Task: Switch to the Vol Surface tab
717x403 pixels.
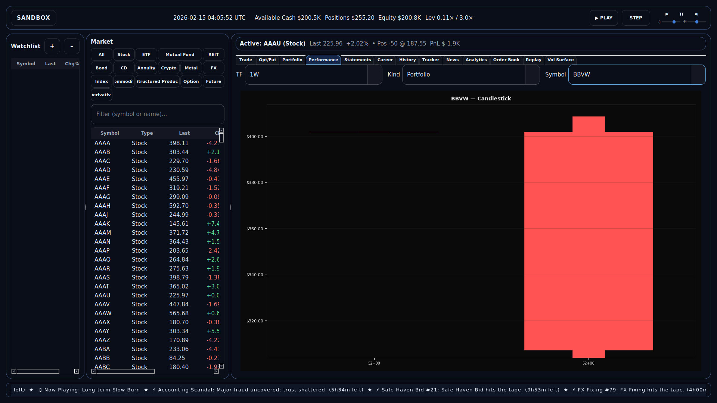Action: pyautogui.click(x=561, y=60)
